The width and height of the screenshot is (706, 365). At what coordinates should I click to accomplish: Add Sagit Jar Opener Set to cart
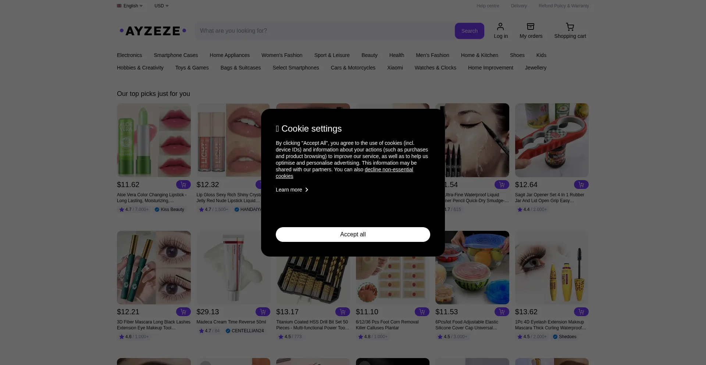coord(581,185)
